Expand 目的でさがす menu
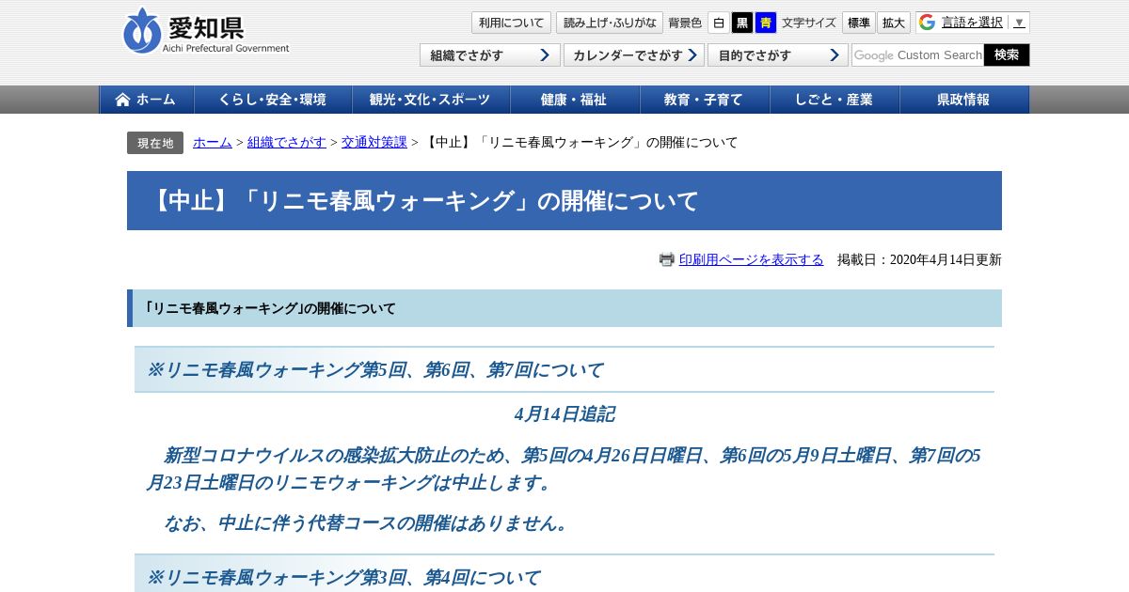Viewport: 1129px width, 592px height. pos(778,55)
